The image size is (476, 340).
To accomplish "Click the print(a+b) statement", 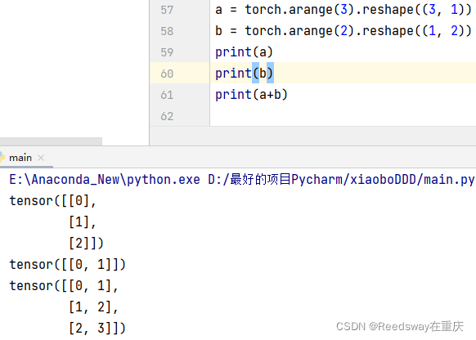I will point(251,95).
